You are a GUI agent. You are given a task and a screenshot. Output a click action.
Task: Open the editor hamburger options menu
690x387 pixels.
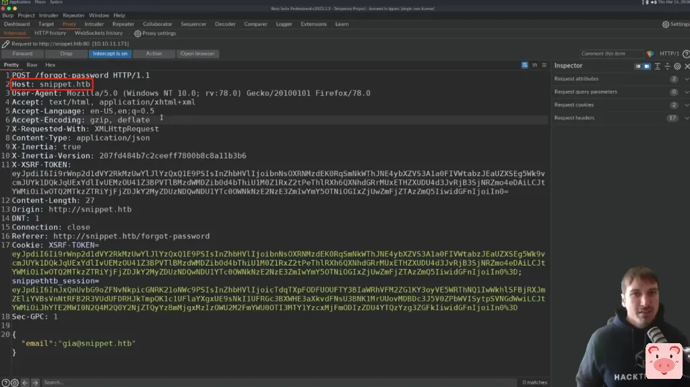coord(544,65)
